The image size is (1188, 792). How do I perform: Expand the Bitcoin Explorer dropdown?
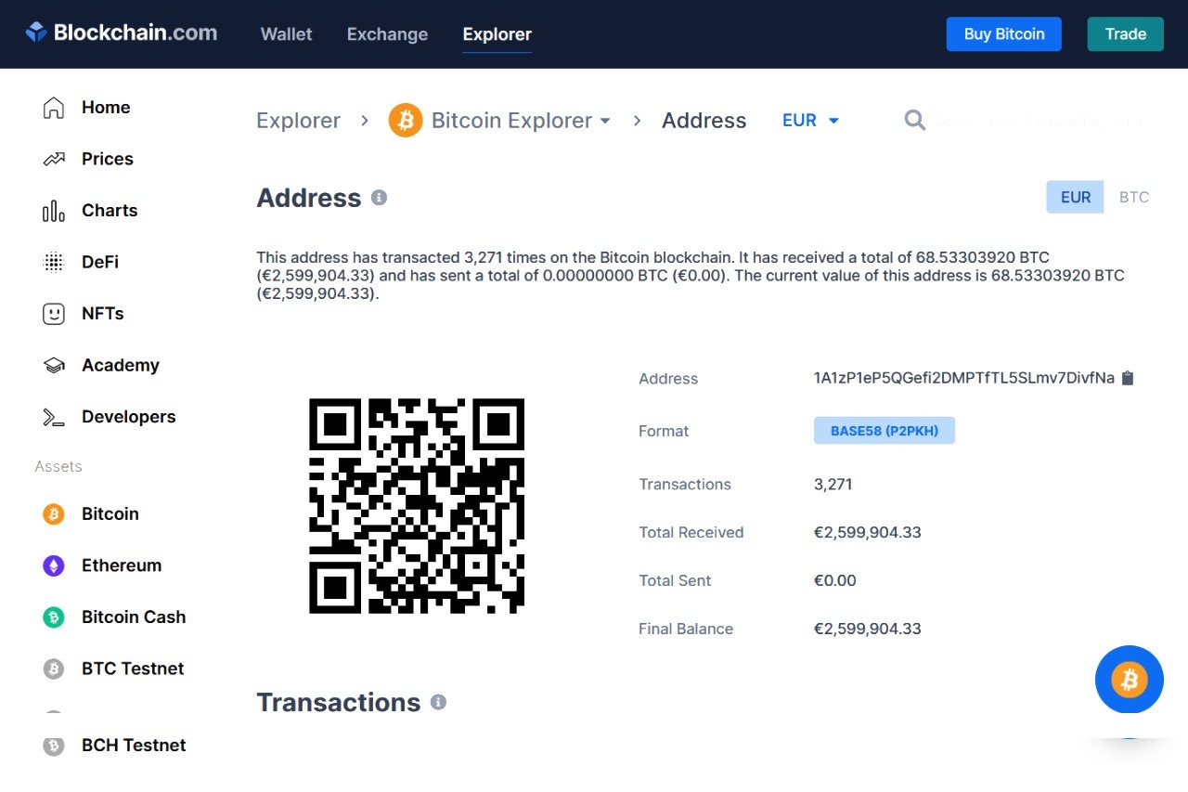pos(605,121)
